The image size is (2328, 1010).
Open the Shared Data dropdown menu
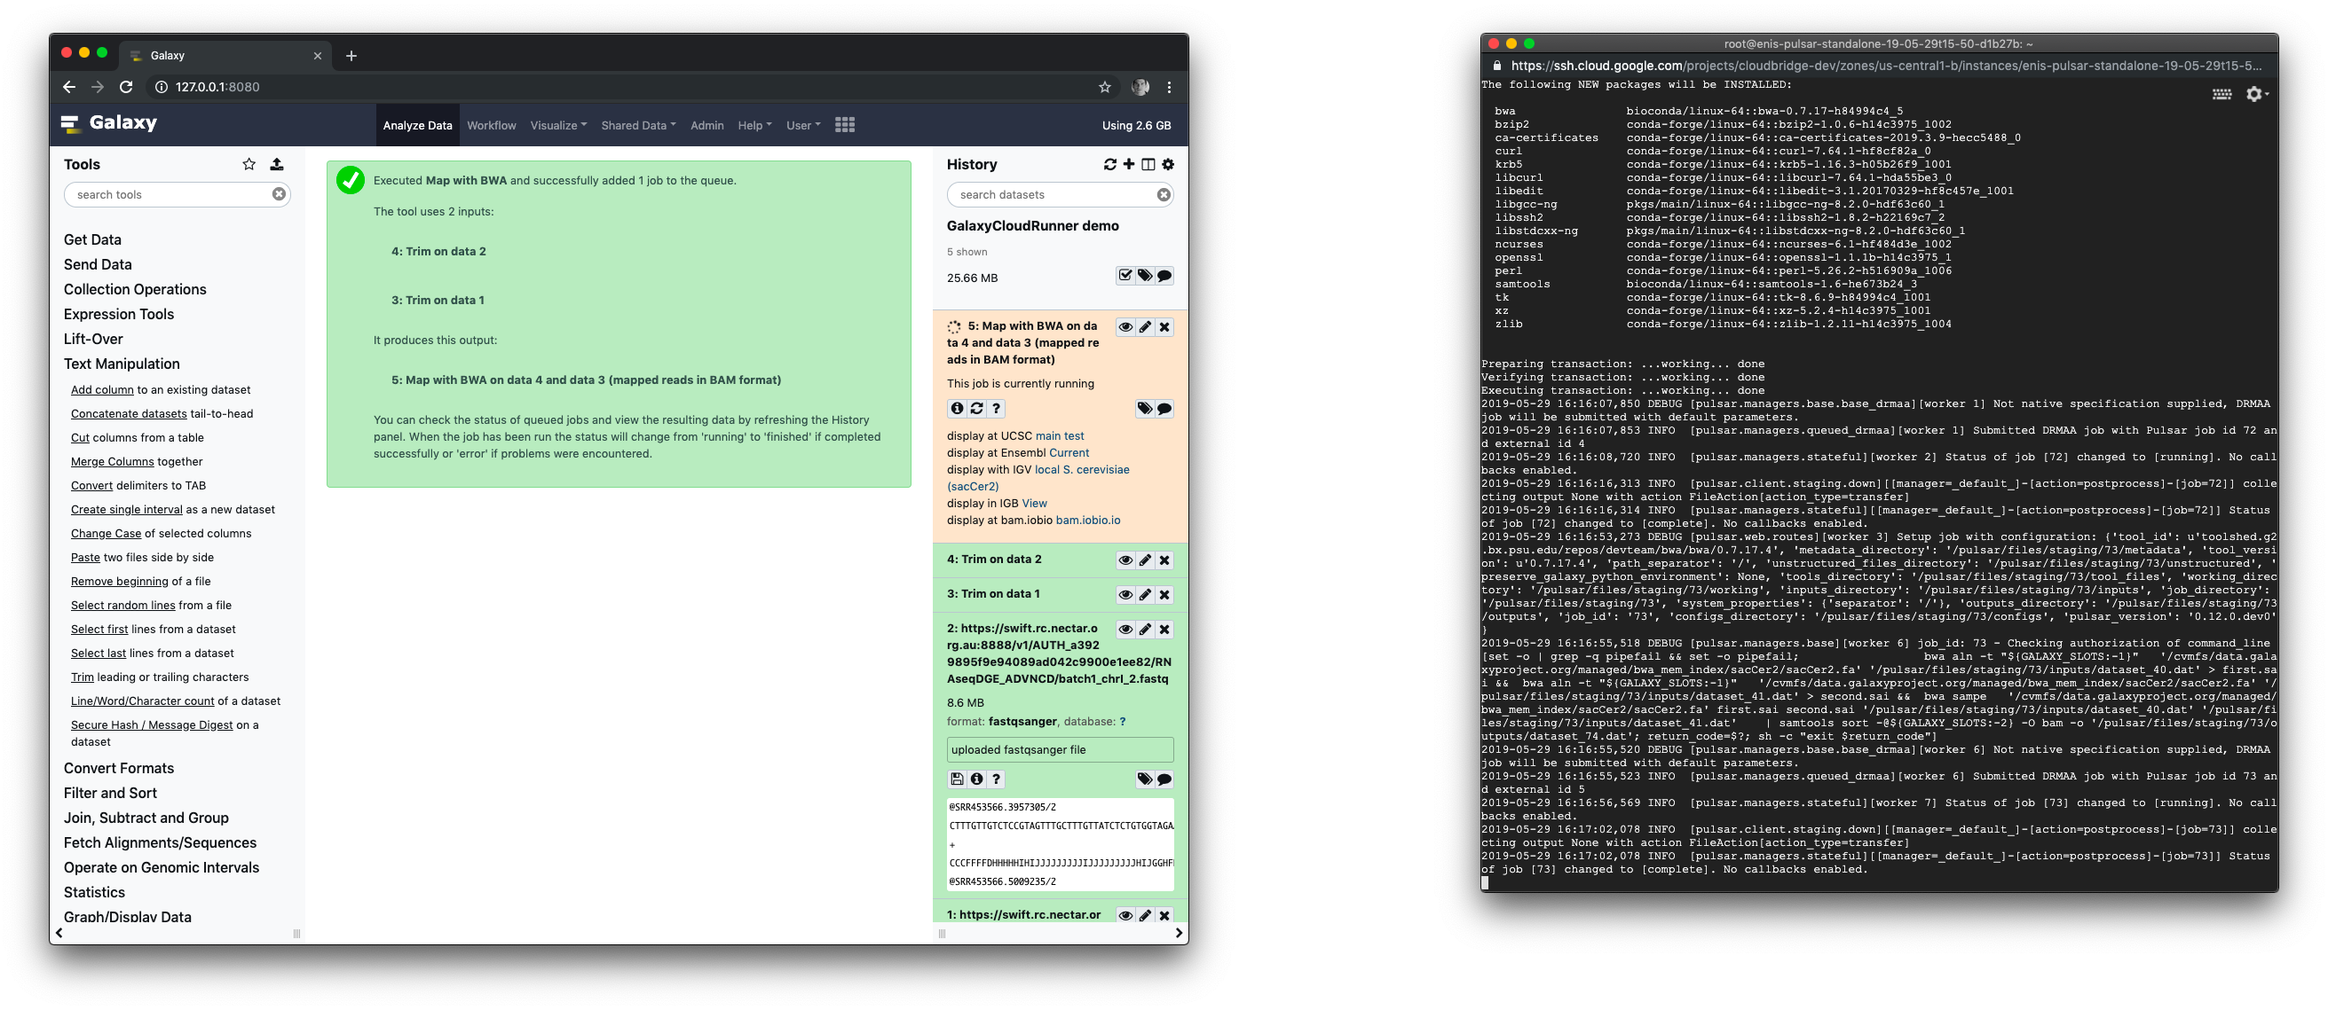(638, 125)
